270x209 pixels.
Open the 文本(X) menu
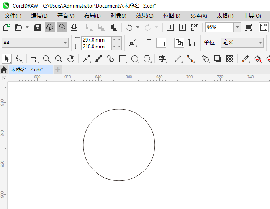tap(198, 16)
